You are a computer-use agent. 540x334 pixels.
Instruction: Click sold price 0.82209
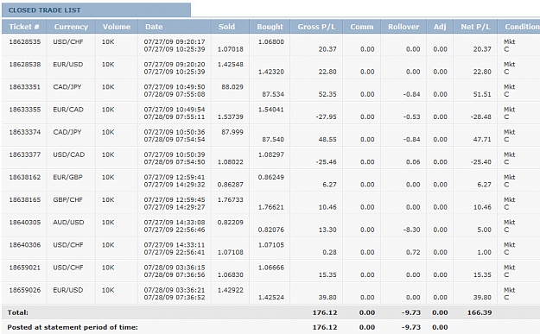tap(231, 222)
